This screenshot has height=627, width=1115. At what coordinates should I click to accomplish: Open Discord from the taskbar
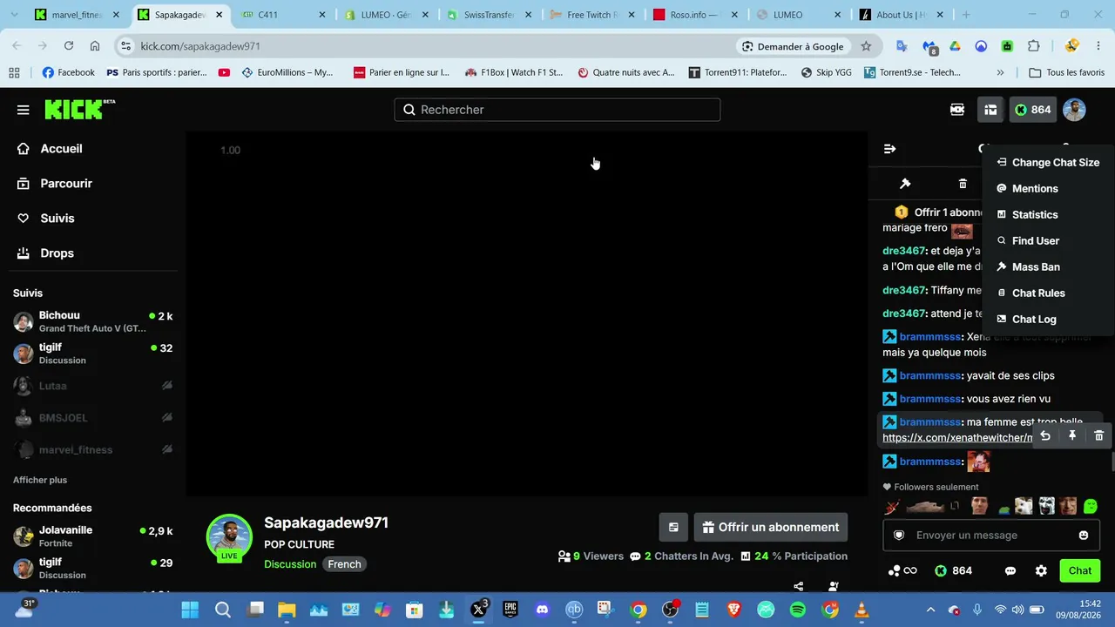coord(543,610)
